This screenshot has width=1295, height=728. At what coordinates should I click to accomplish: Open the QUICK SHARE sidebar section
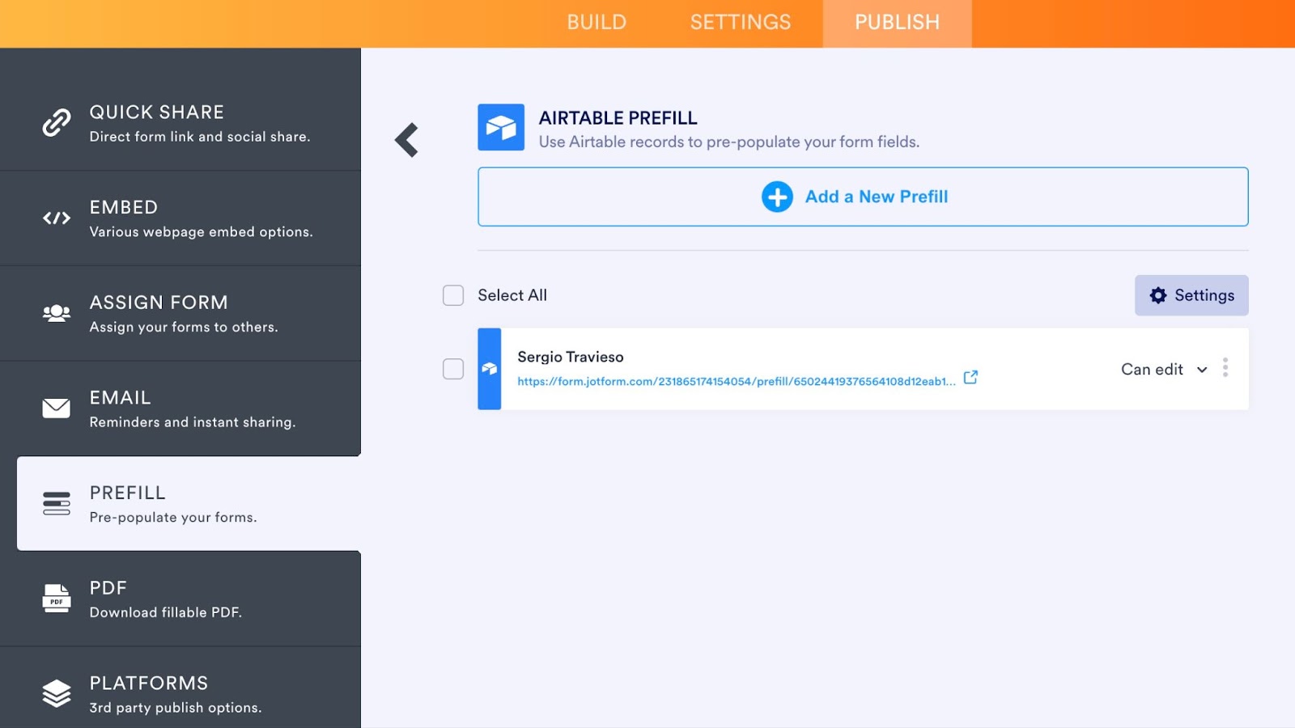(x=180, y=123)
